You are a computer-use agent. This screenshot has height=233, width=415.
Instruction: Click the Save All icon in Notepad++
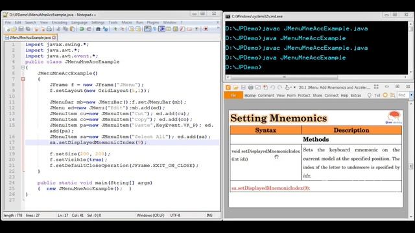28,29
